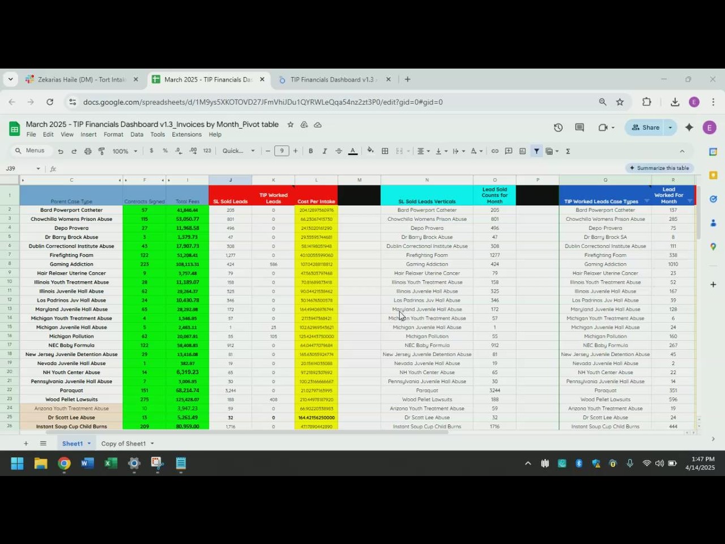Open filter on TIP Worked Leads Case Types
725x544 pixels.
coord(647,201)
